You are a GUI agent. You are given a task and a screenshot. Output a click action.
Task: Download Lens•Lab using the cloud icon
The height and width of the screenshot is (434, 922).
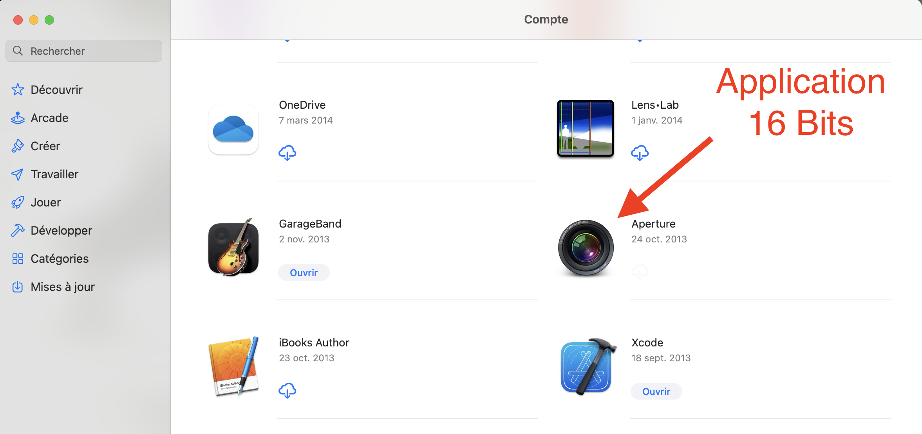tap(640, 153)
